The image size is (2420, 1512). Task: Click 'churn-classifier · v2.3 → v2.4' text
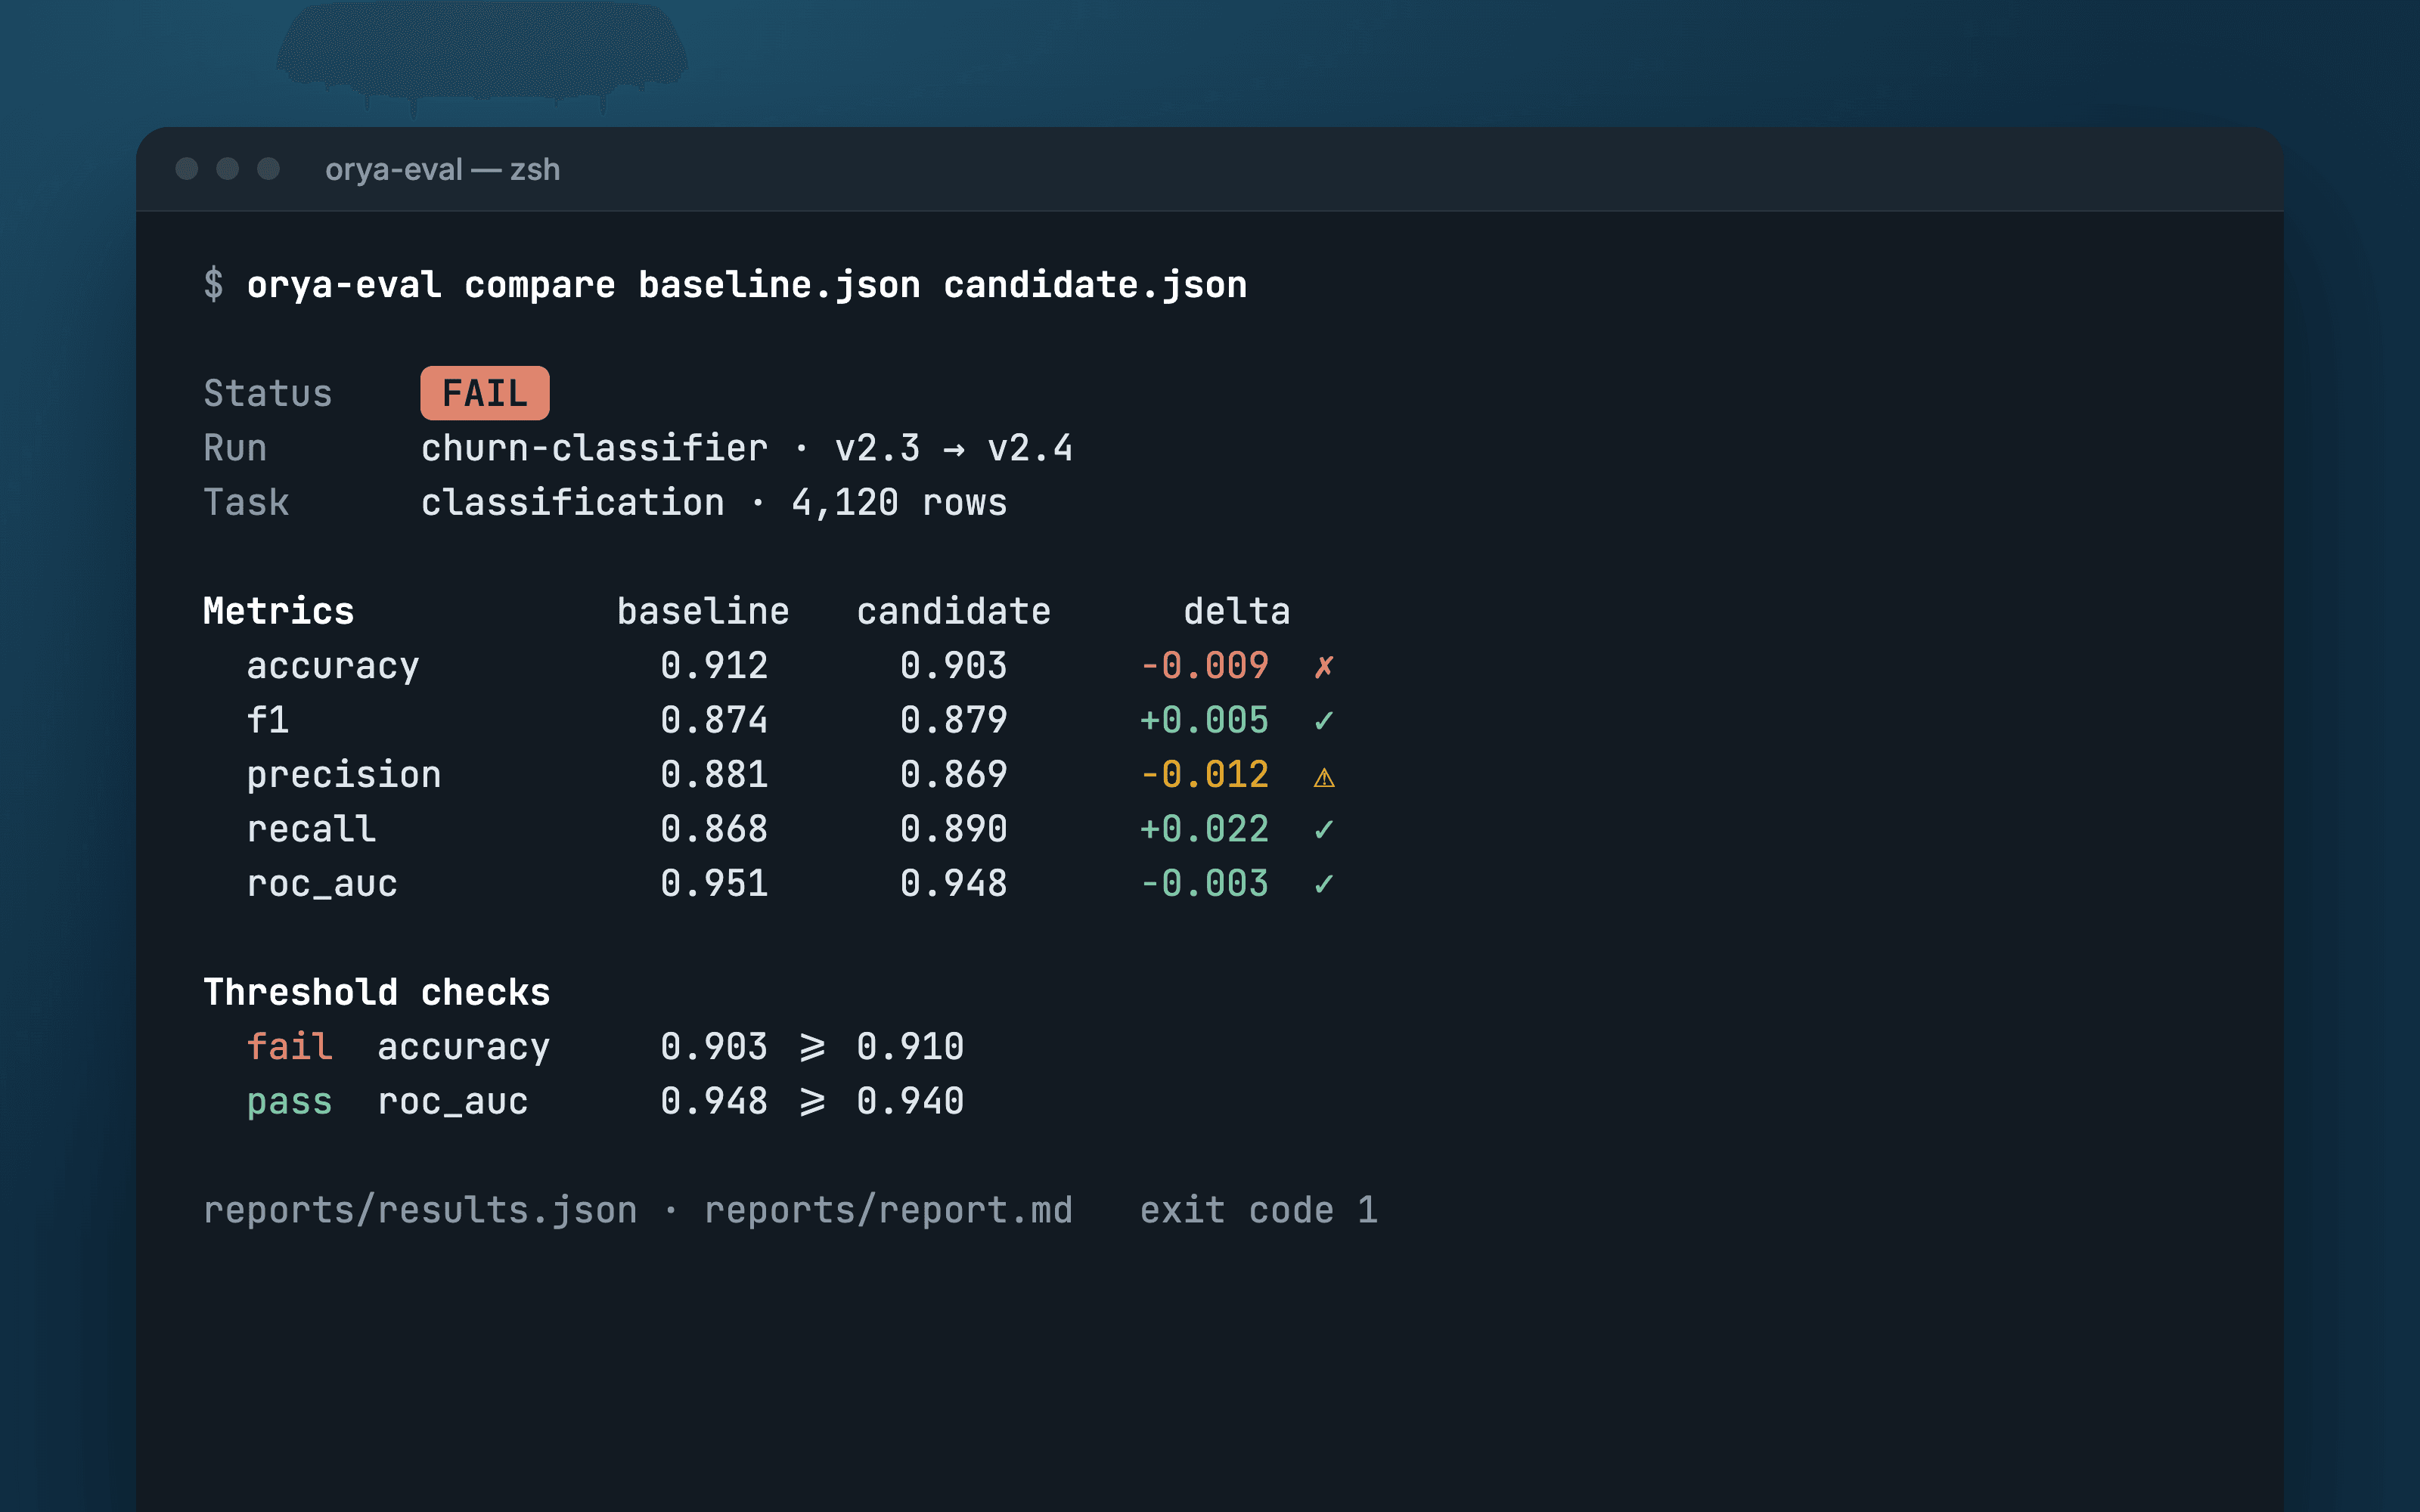pos(747,448)
